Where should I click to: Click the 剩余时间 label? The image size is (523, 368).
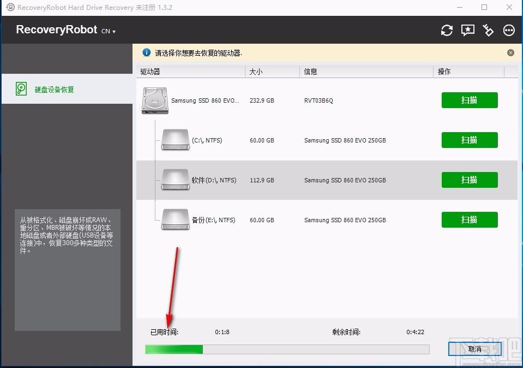pyautogui.click(x=346, y=332)
